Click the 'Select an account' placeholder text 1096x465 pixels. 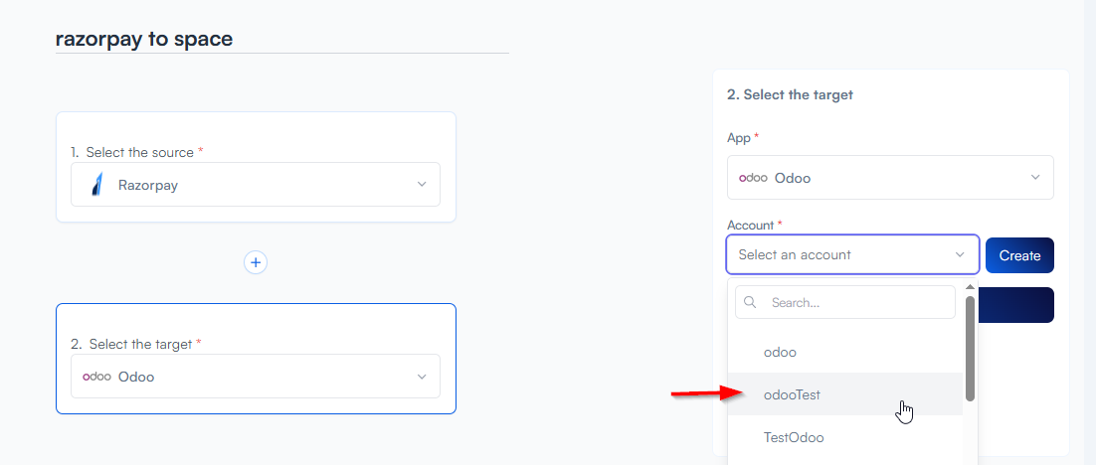point(795,254)
